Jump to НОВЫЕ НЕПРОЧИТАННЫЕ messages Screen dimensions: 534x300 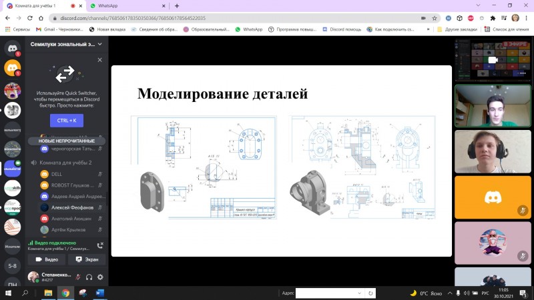point(66,141)
